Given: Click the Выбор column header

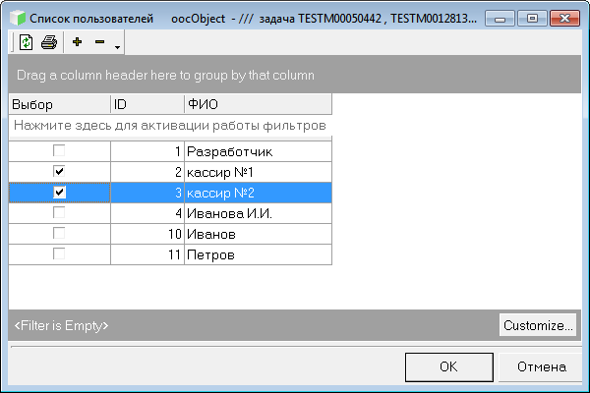Looking at the screenshot, I should click(59, 104).
